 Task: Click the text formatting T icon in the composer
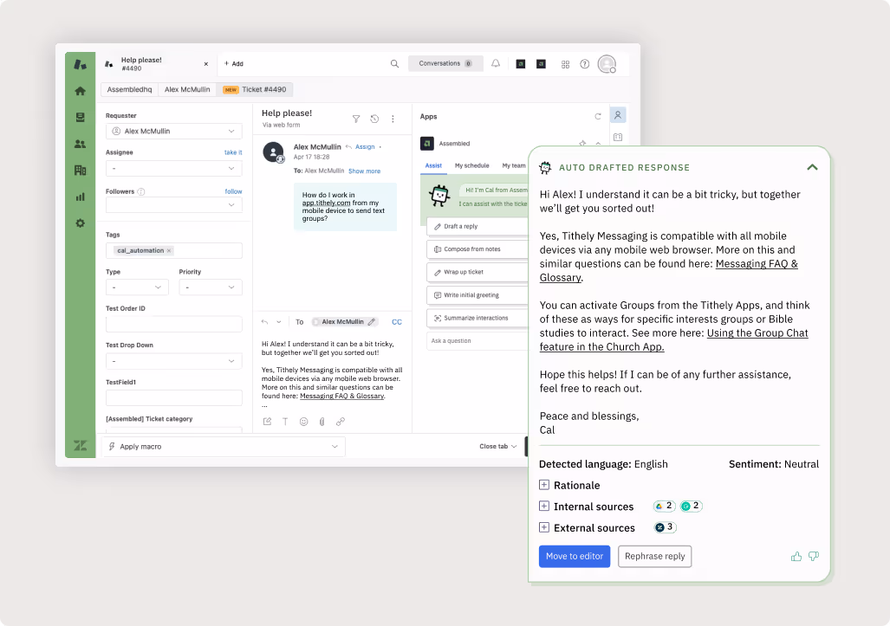pyautogui.click(x=285, y=422)
